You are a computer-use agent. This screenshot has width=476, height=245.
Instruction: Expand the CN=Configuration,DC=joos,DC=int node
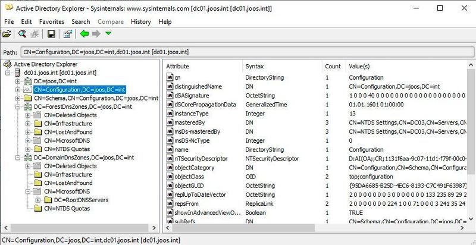click(x=18, y=90)
